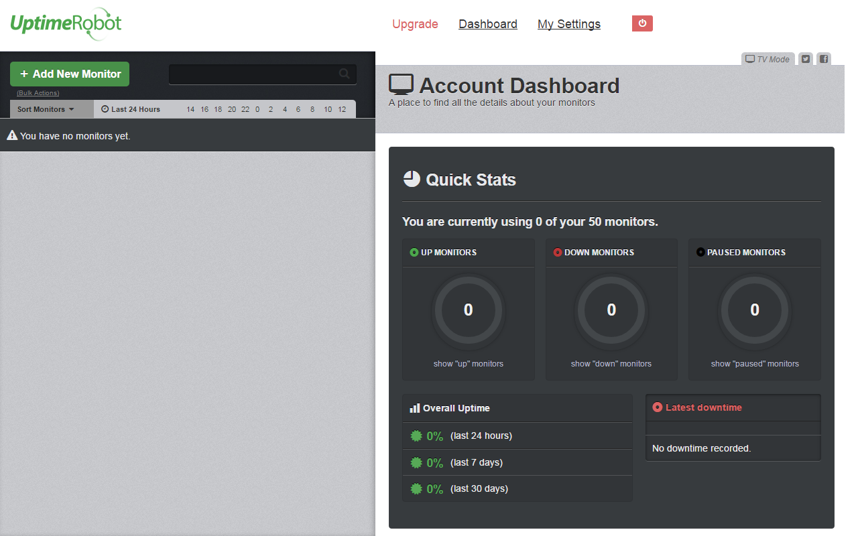Click show "up" monitors link

(x=469, y=364)
